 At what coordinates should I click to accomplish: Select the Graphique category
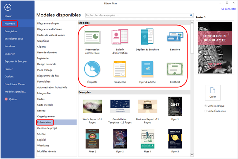43,41
